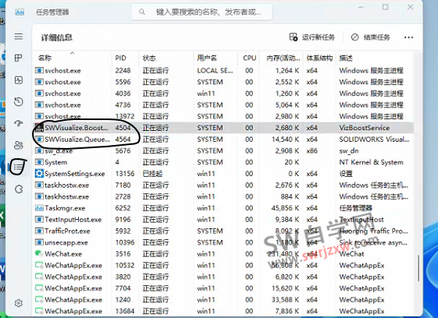
Task: Click the Taskmgr.exe process icon
Action: pyautogui.click(x=39, y=208)
